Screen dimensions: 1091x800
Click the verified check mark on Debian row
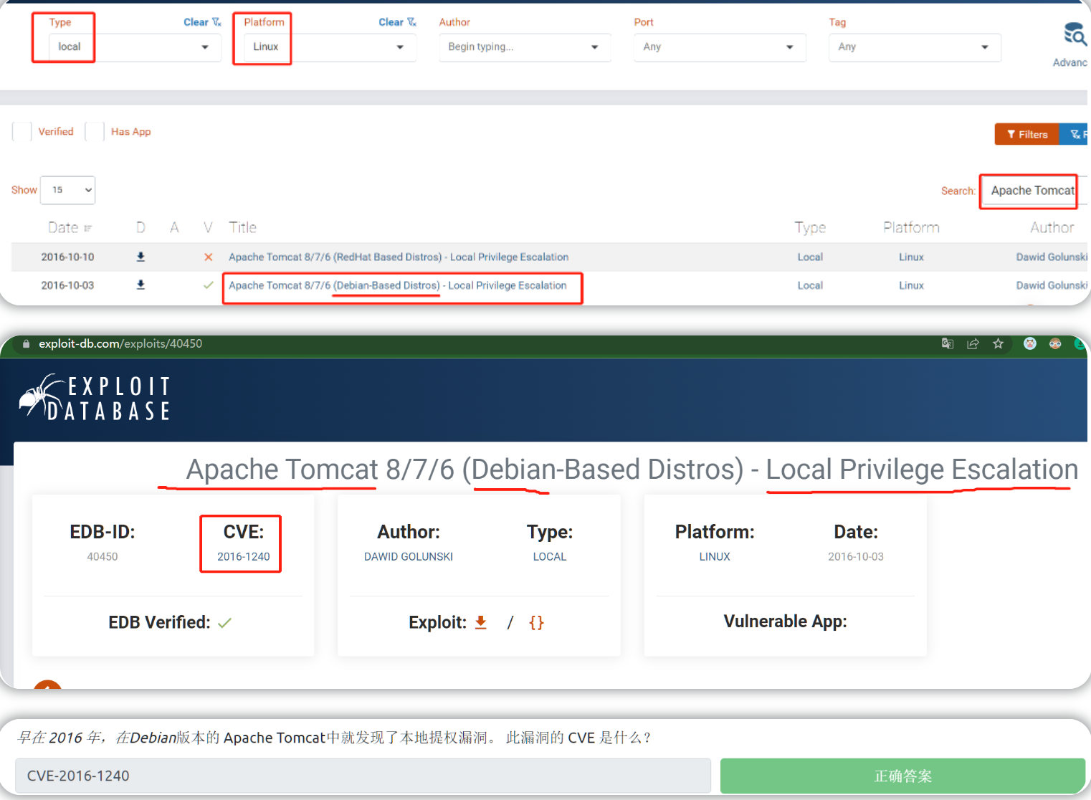[x=208, y=285]
